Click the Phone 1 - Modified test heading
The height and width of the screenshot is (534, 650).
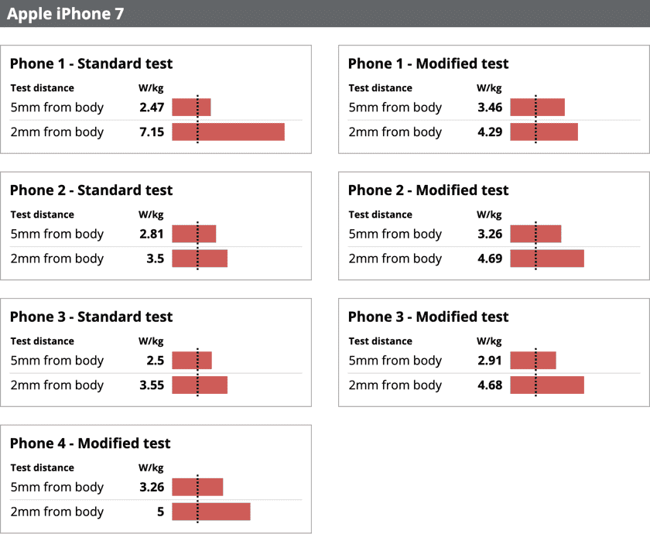(429, 63)
